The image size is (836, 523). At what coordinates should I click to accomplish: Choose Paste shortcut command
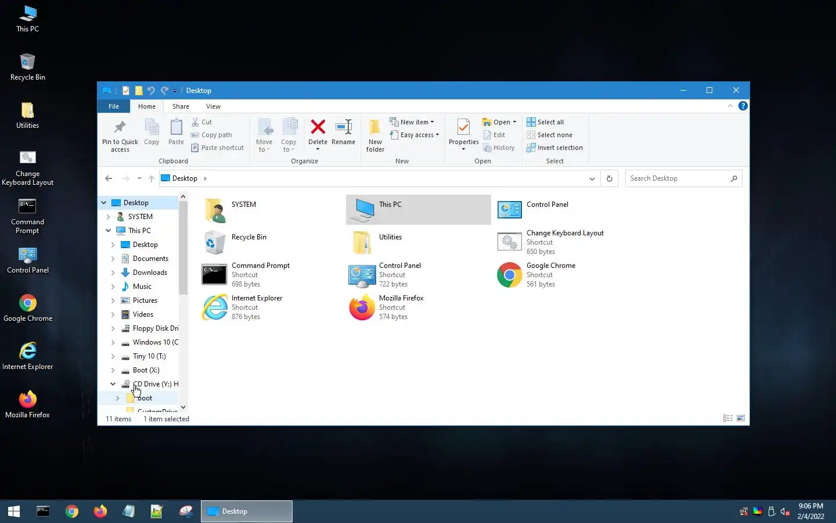click(218, 148)
